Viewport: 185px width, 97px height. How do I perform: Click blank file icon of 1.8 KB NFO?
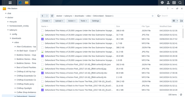tap(42, 60)
